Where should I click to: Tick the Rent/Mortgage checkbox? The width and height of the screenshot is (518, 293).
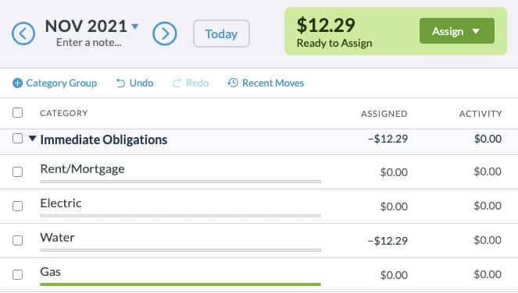(17, 171)
